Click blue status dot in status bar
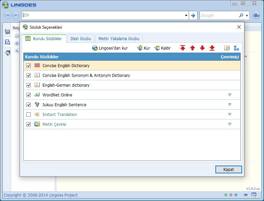Viewport: 264px width, 201px height. point(236,195)
